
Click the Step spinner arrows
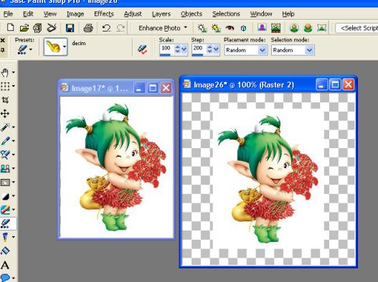[209, 49]
